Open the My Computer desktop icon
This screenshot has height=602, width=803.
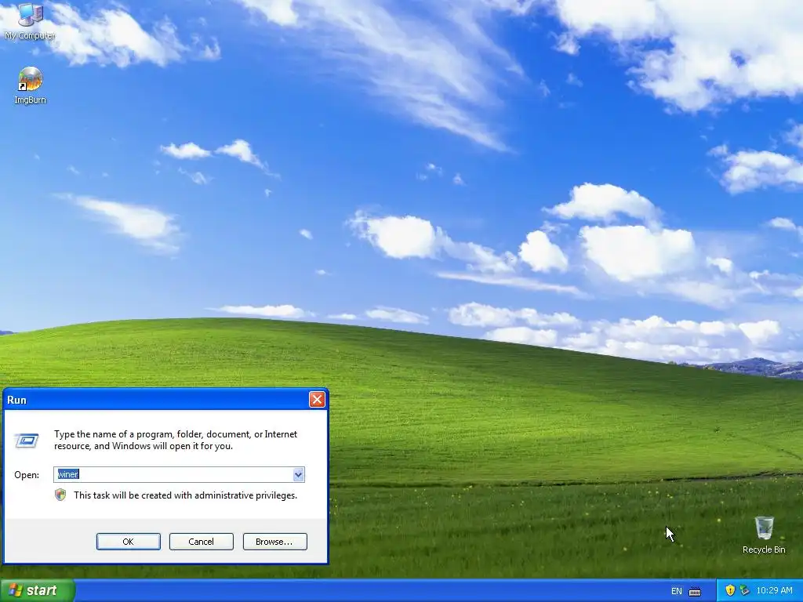30,20
